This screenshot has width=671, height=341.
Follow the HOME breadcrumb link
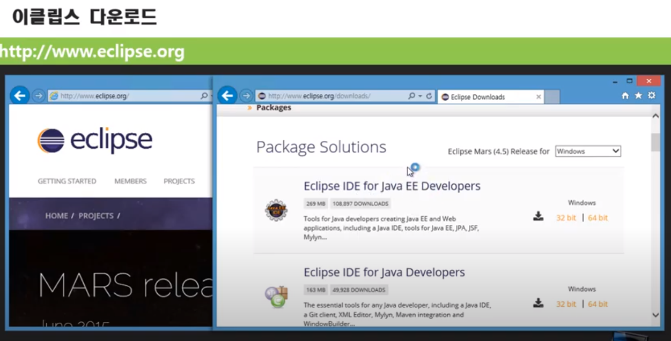pos(56,216)
